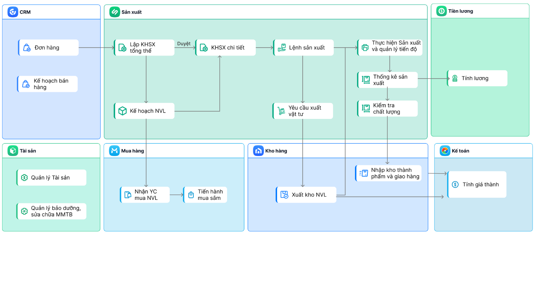Open the Tính lương card
This screenshot has height=285, width=535.
pyautogui.click(x=477, y=78)
